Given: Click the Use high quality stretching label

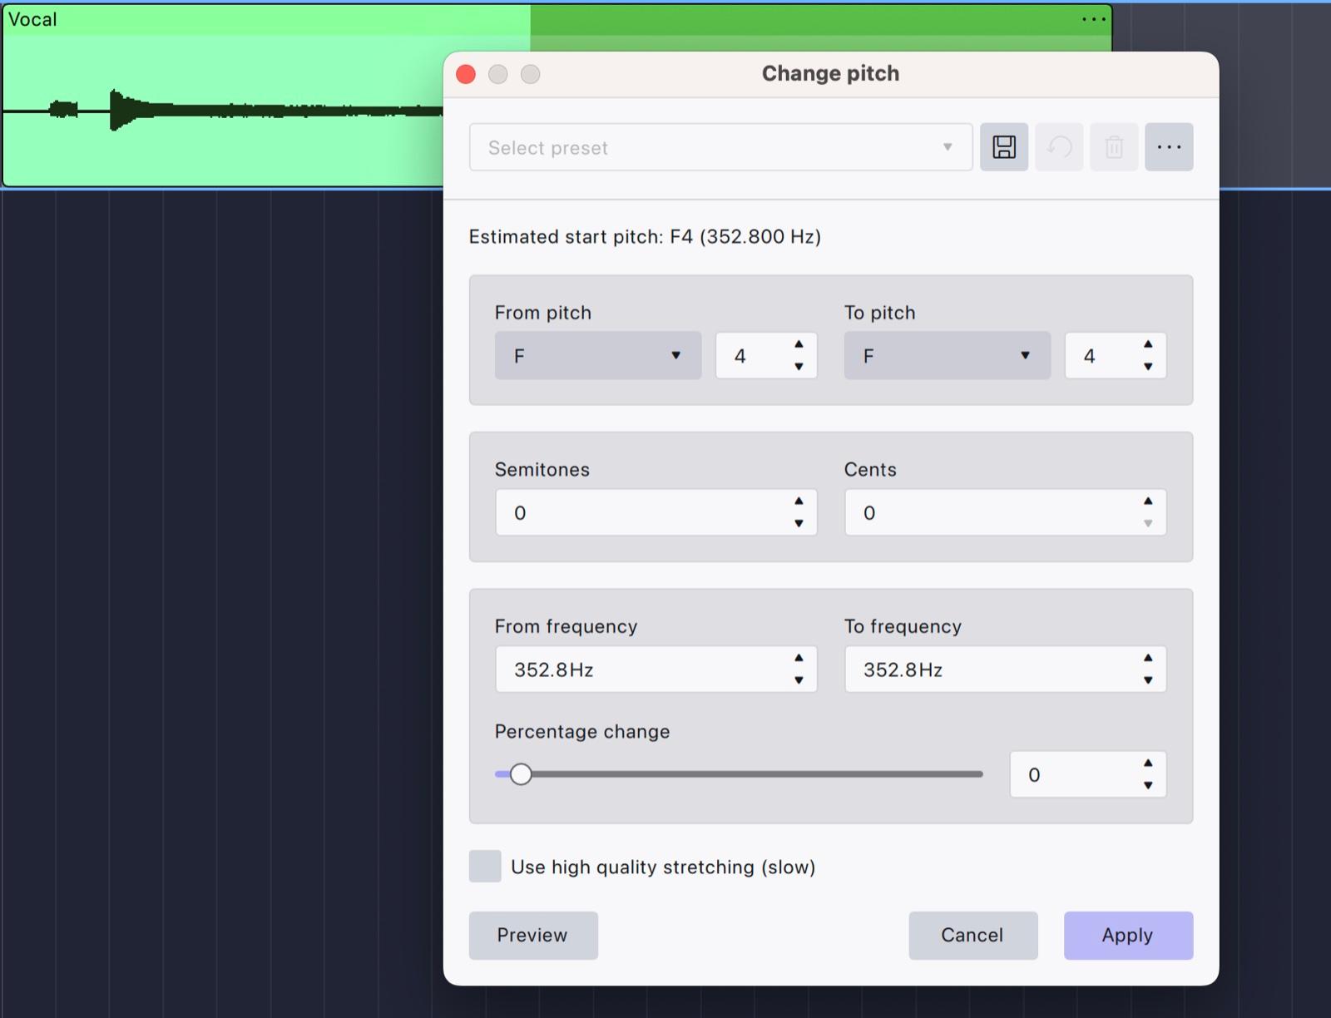Looking at the screenshot, I should point(663,867).
